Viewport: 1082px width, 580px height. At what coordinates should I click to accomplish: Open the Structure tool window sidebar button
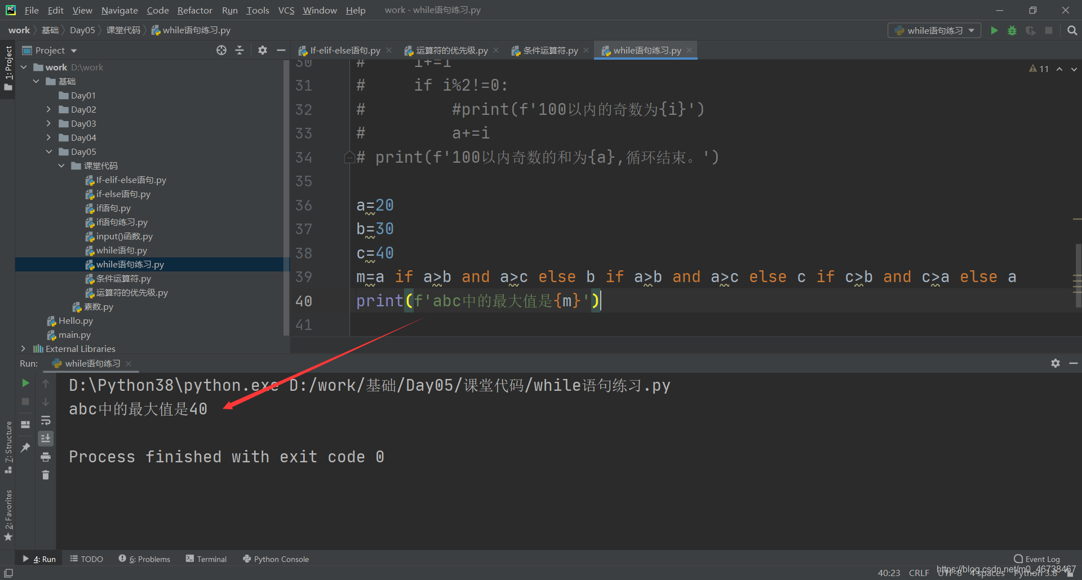click(8, 447)
